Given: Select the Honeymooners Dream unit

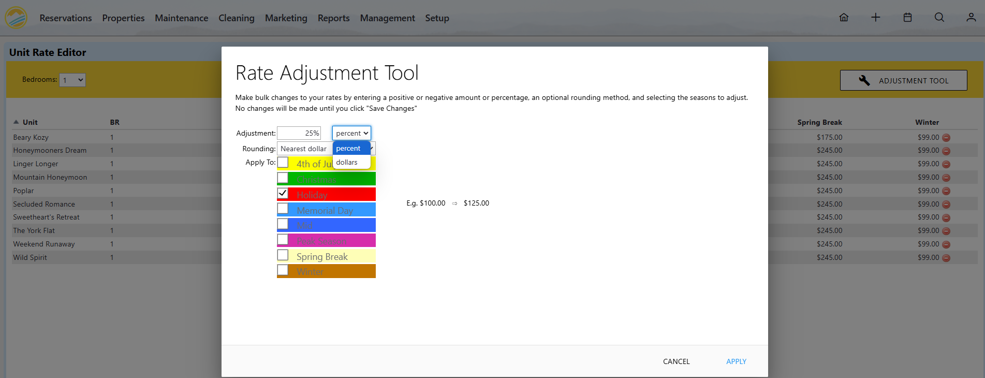Looking at the screenshot, I should pos(50,150).
